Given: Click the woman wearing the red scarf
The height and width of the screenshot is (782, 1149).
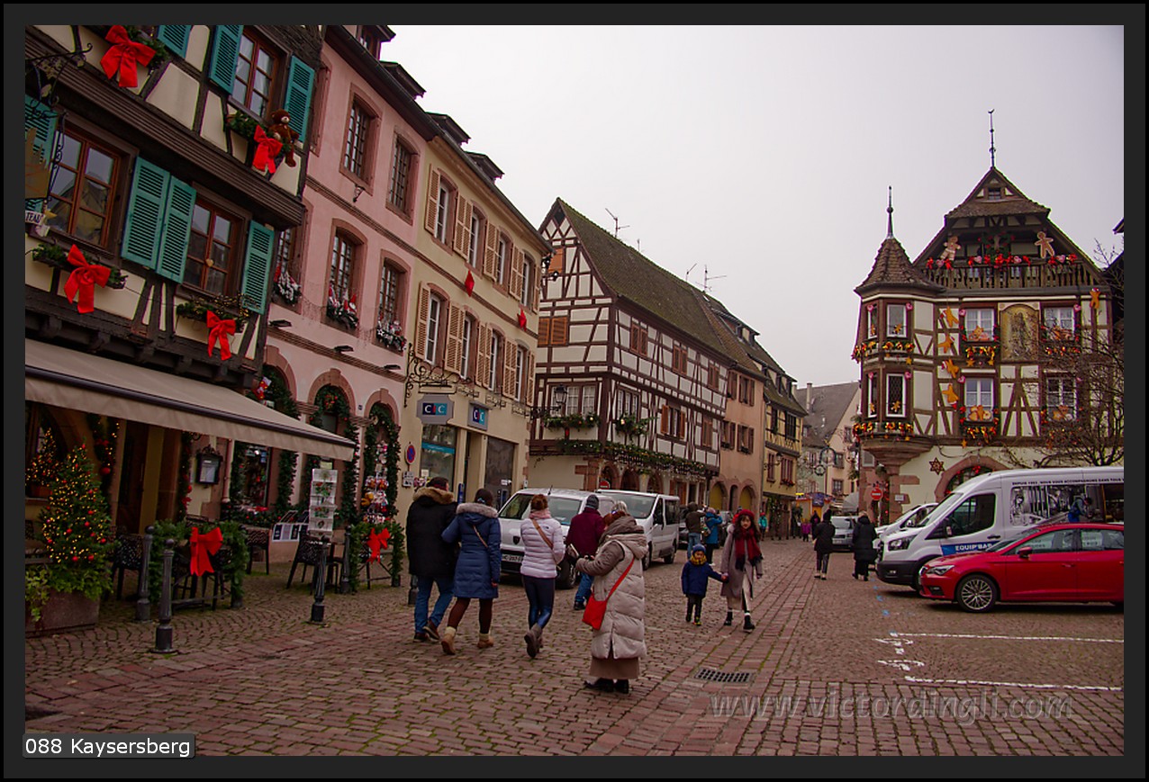Looking at the screenshot, I should coord(741,567).
